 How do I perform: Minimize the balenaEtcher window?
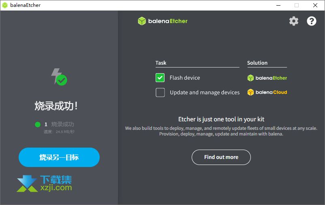pos(278,5)
